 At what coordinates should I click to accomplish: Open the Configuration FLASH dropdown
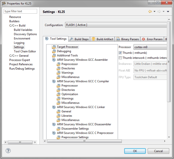point(116,25)
